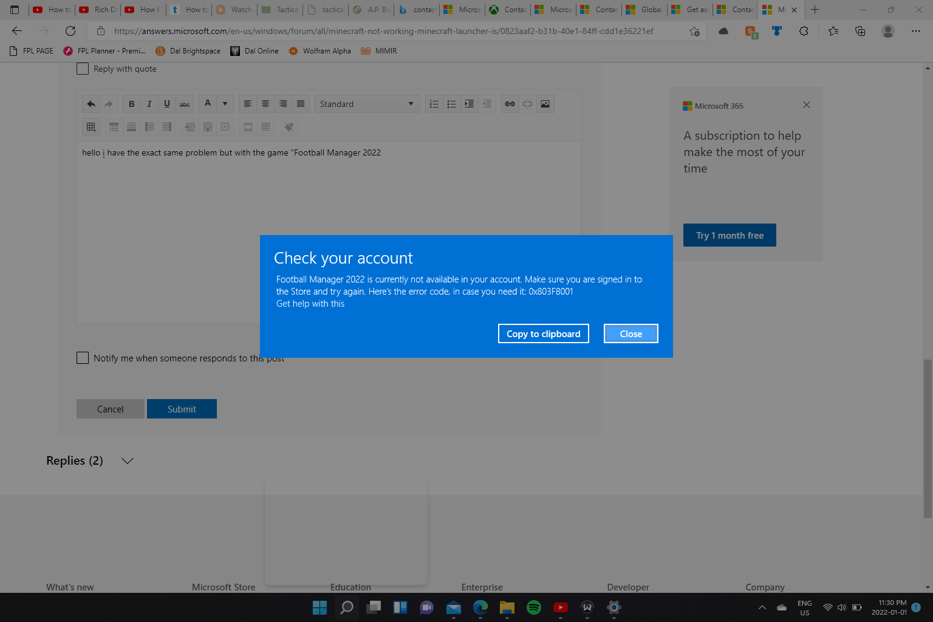Open the Get help with this link

[310, 304]
